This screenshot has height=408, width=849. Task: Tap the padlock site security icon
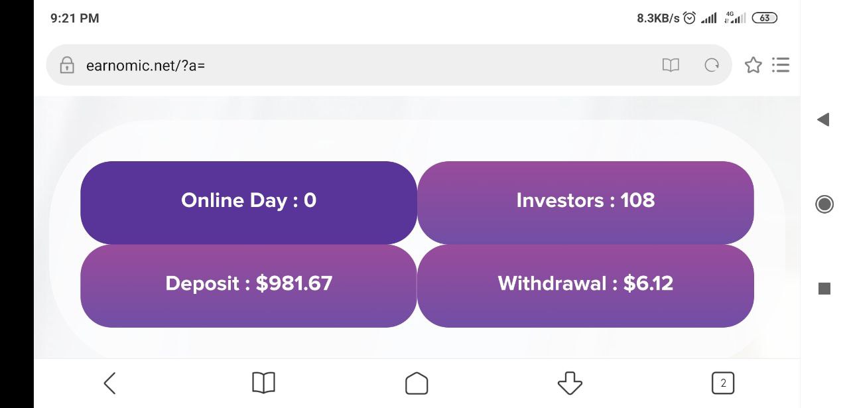pos(66,65)
